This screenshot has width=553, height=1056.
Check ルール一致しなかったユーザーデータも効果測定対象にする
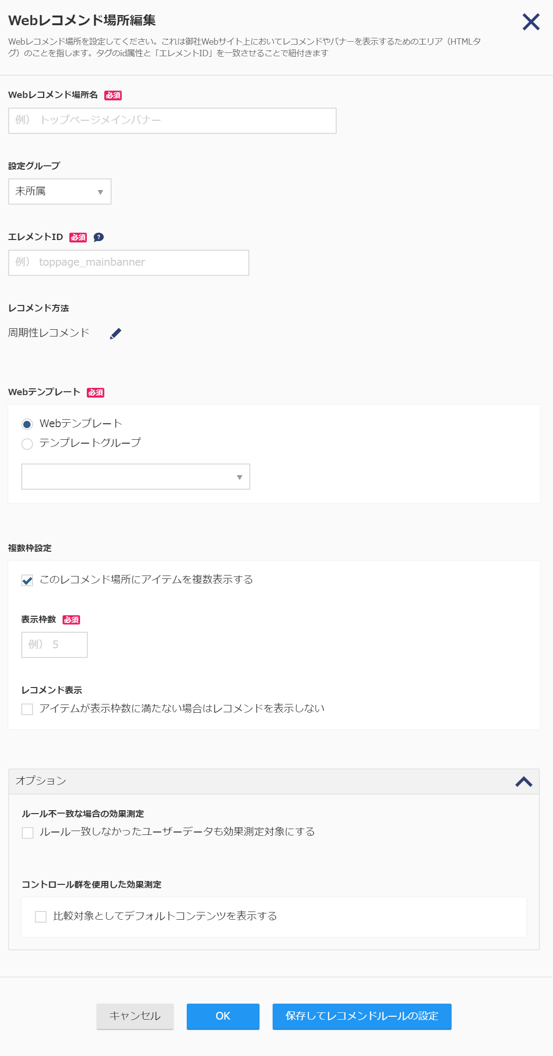[28, 832]
